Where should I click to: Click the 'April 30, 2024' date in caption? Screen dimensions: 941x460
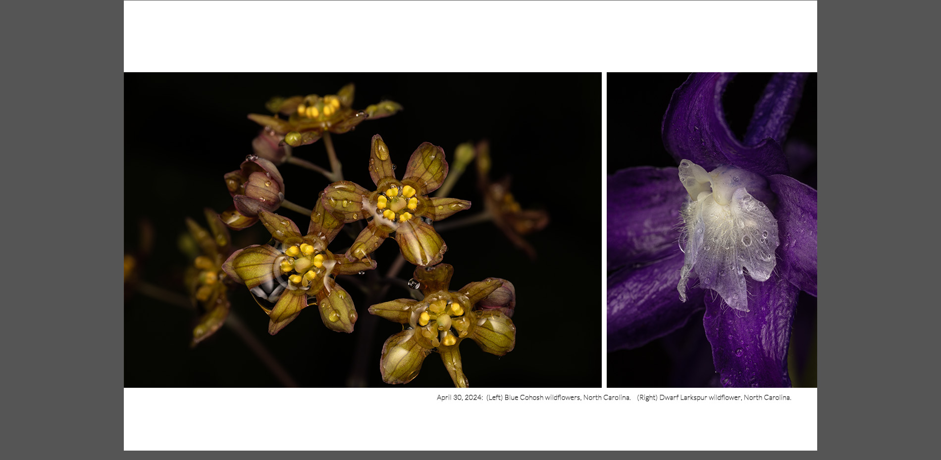(x=459, y=398)
